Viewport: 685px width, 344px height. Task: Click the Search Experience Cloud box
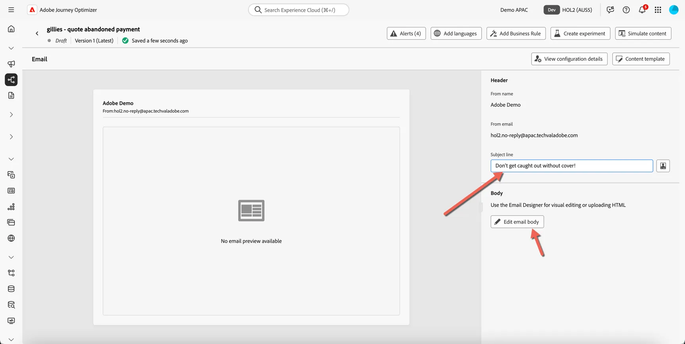pos(298,10)
